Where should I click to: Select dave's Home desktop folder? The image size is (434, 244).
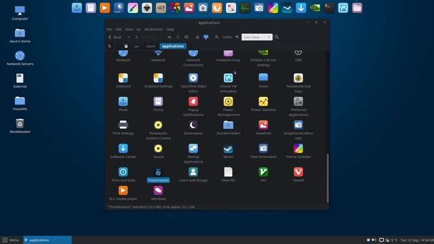(20, 36)
